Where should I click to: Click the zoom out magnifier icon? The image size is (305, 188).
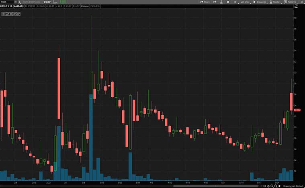tap(276, 186)
